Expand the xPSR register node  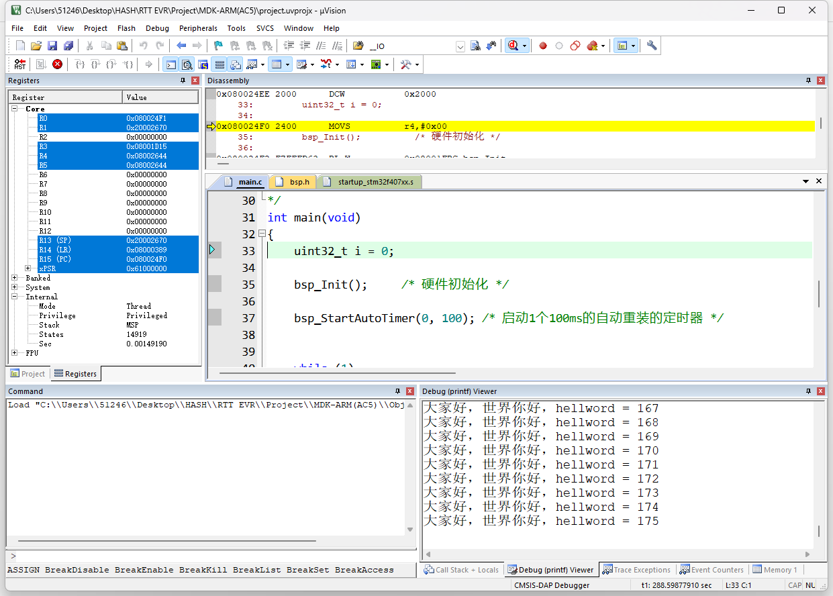(28, 268)
